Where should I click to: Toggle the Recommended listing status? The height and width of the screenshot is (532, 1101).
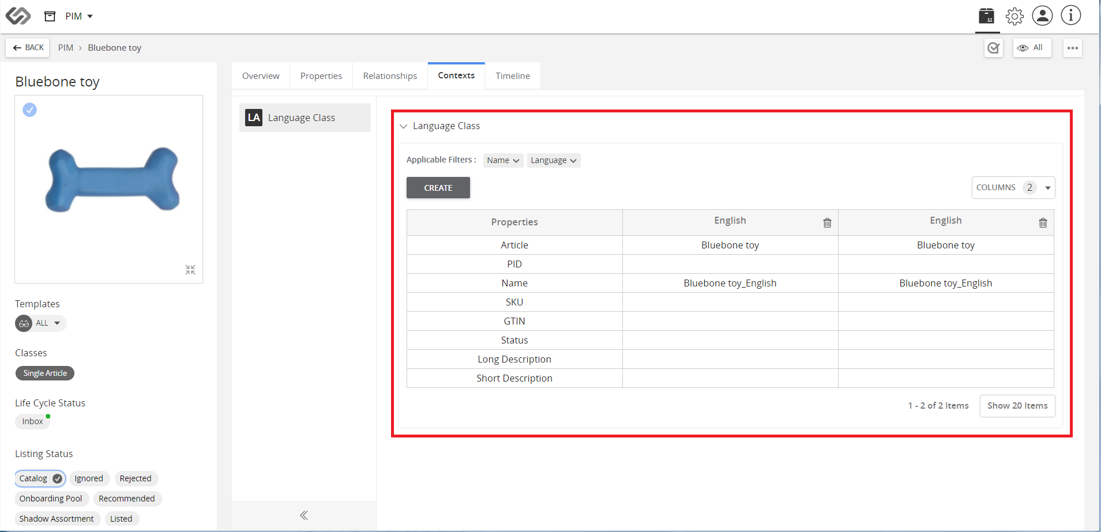(127, 499)
